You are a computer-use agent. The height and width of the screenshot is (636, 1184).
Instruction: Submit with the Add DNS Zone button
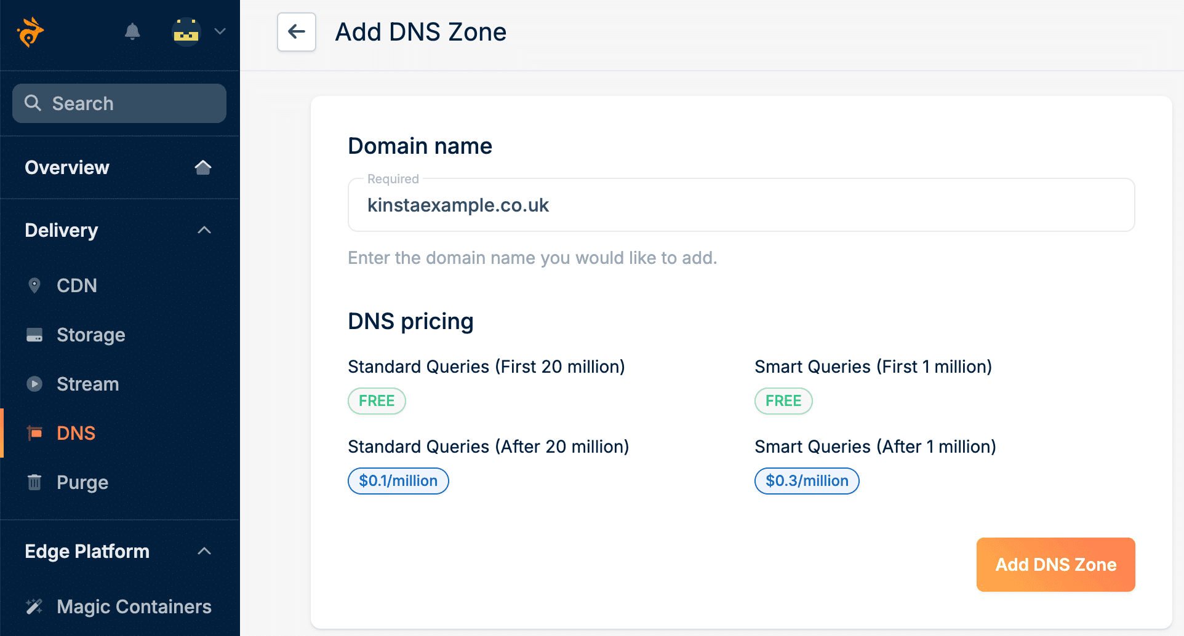click(x=1055, y=564)
